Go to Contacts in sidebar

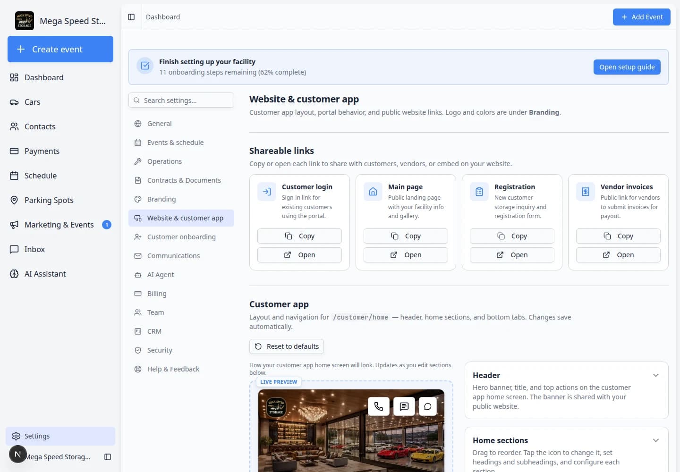point(60,126)
